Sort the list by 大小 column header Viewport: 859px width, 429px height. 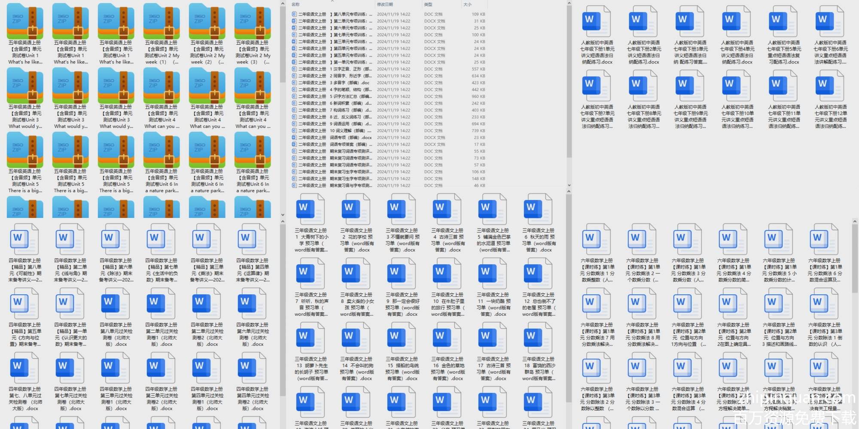468,4
